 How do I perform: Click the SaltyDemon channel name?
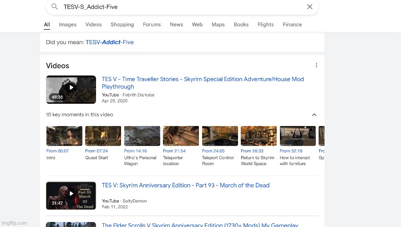pyautogui.click(x=135, y=201)
